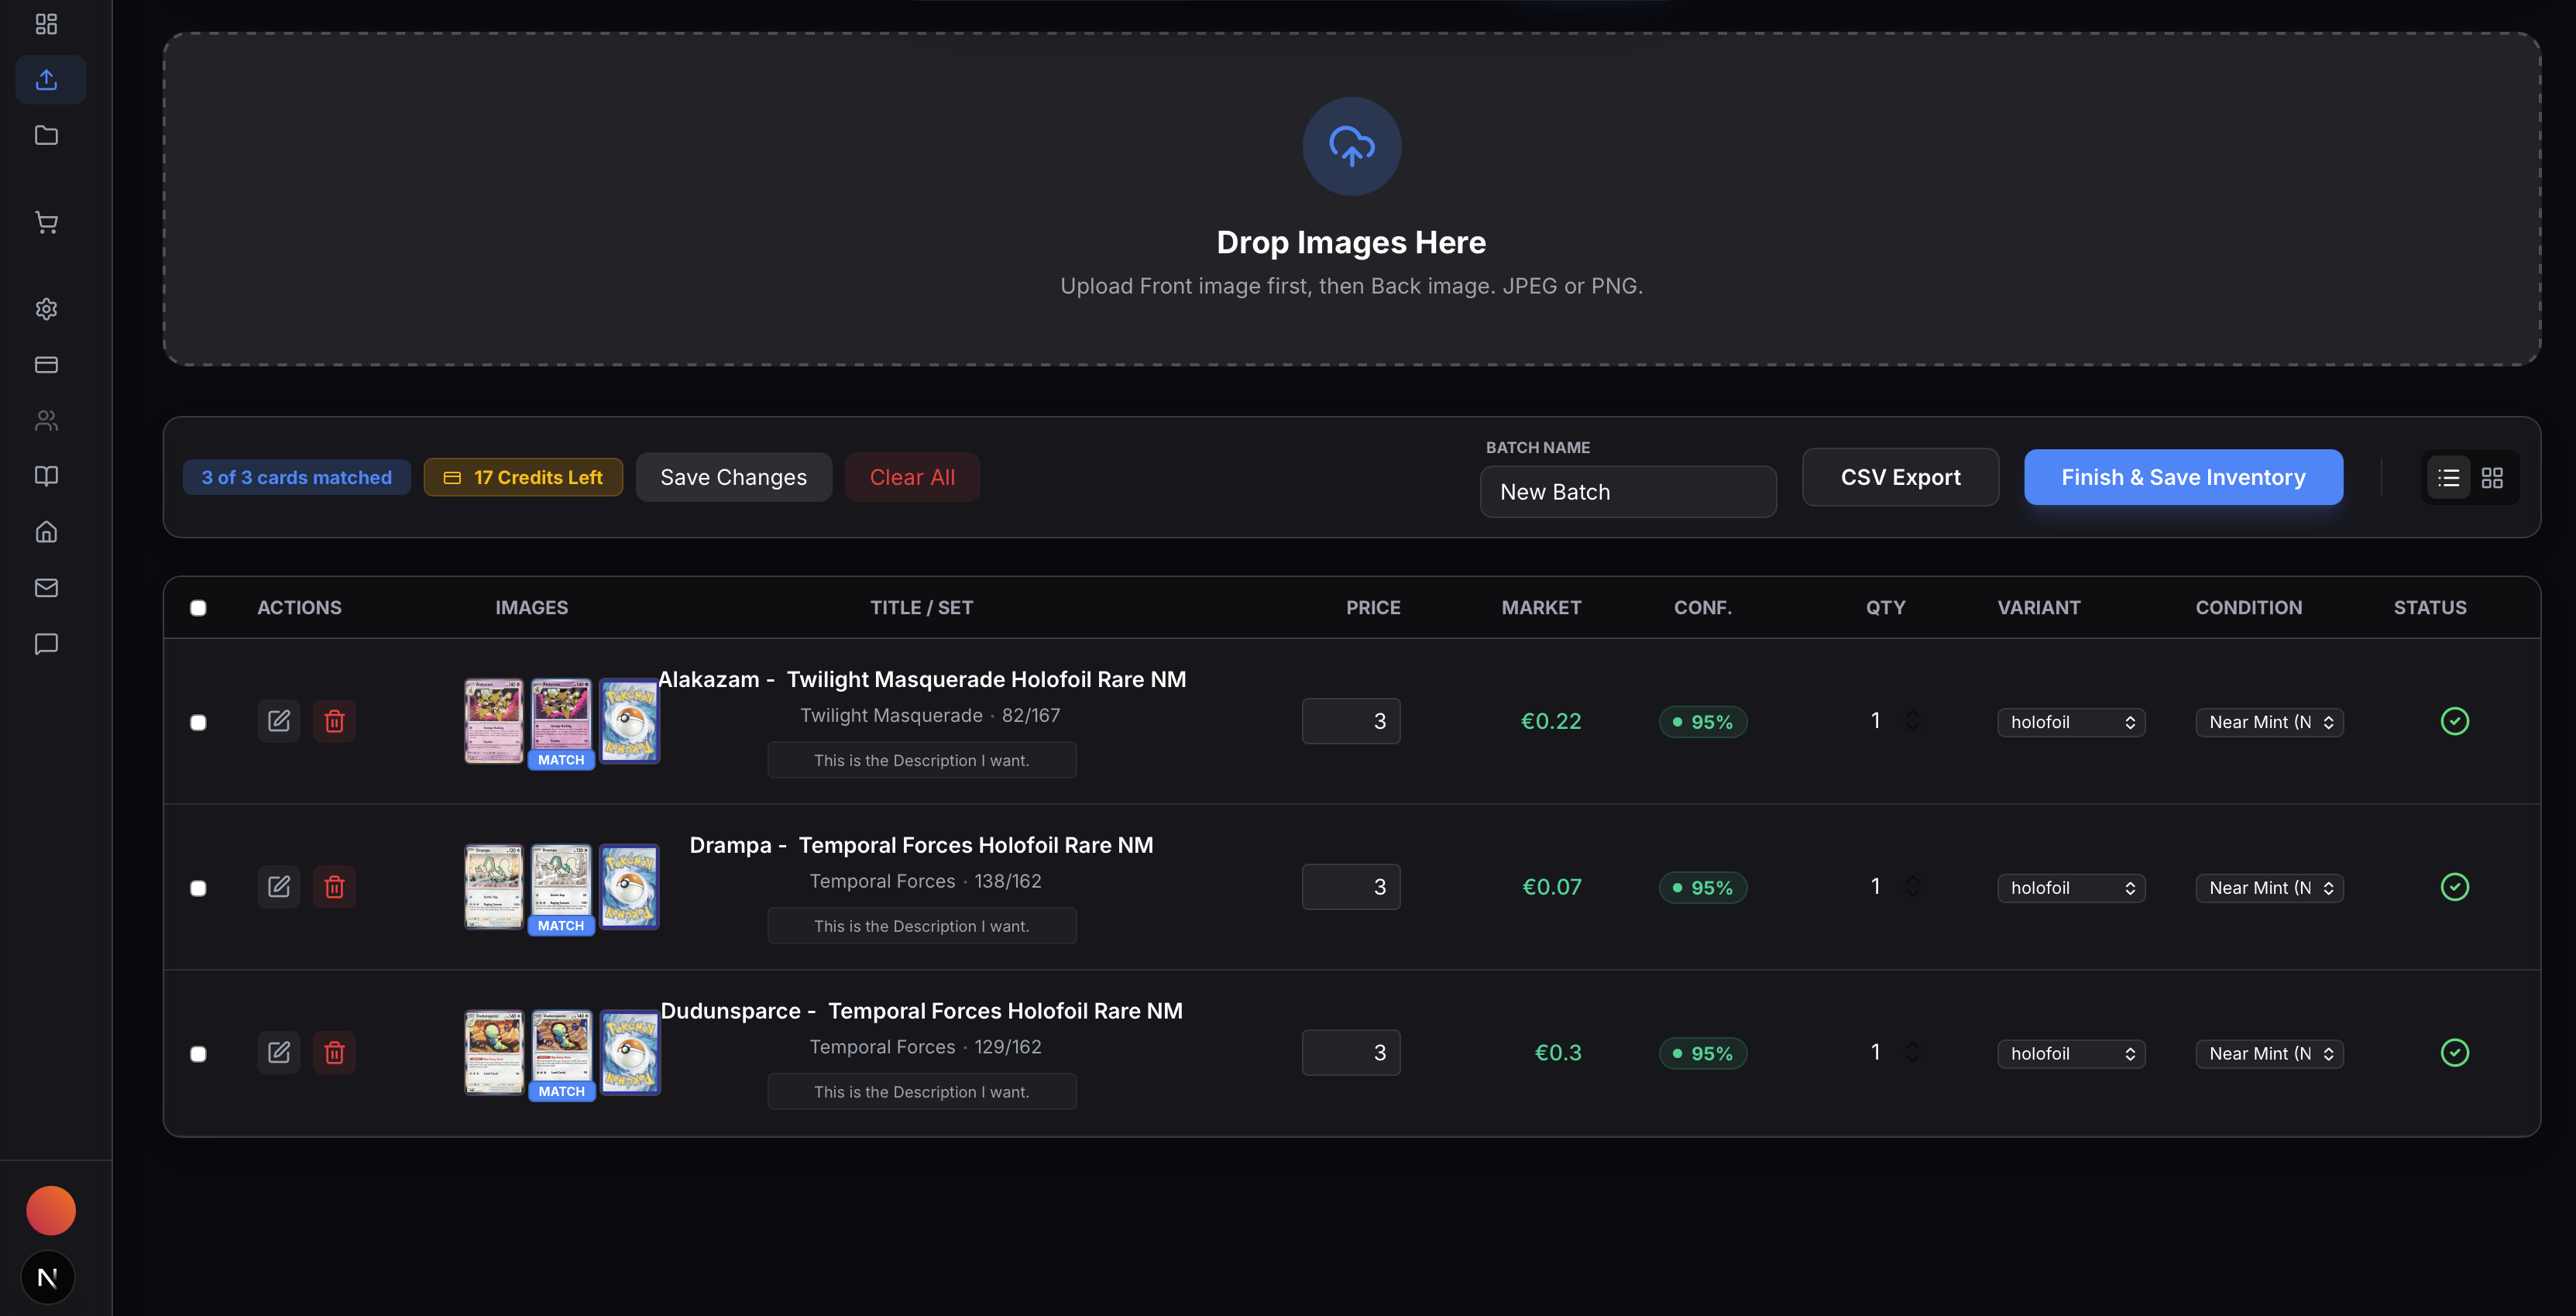The image size is (2576, 1316).
Task: Open the shopping cart sidebar icon
Action: click(46, 222)
